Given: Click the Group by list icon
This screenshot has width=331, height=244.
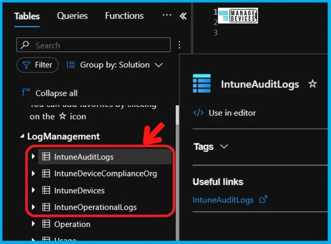Looking at the screenshot, I should (71, 65).
